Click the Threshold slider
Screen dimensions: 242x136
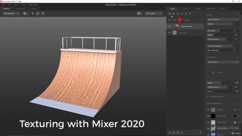click(220, 31)
